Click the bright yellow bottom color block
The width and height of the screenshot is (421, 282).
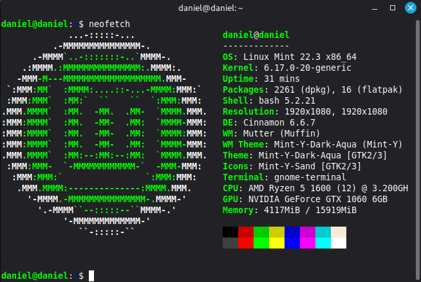[x=277, y=243]
